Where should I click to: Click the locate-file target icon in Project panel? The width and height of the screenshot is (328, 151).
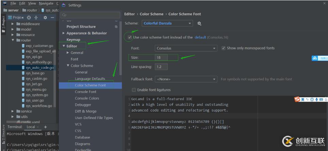29,17
